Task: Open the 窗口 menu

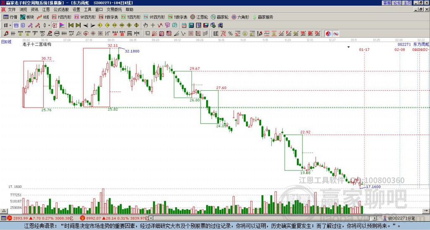Action: pyautogui.click(x=99, y=10)
